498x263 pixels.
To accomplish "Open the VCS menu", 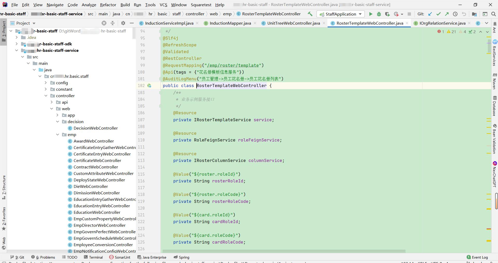I will [163, 5].
